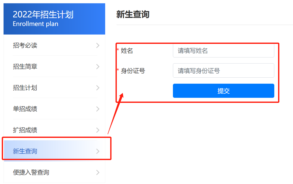Go to the 单招成绩 sidebar label

click(x=25, y=109)
